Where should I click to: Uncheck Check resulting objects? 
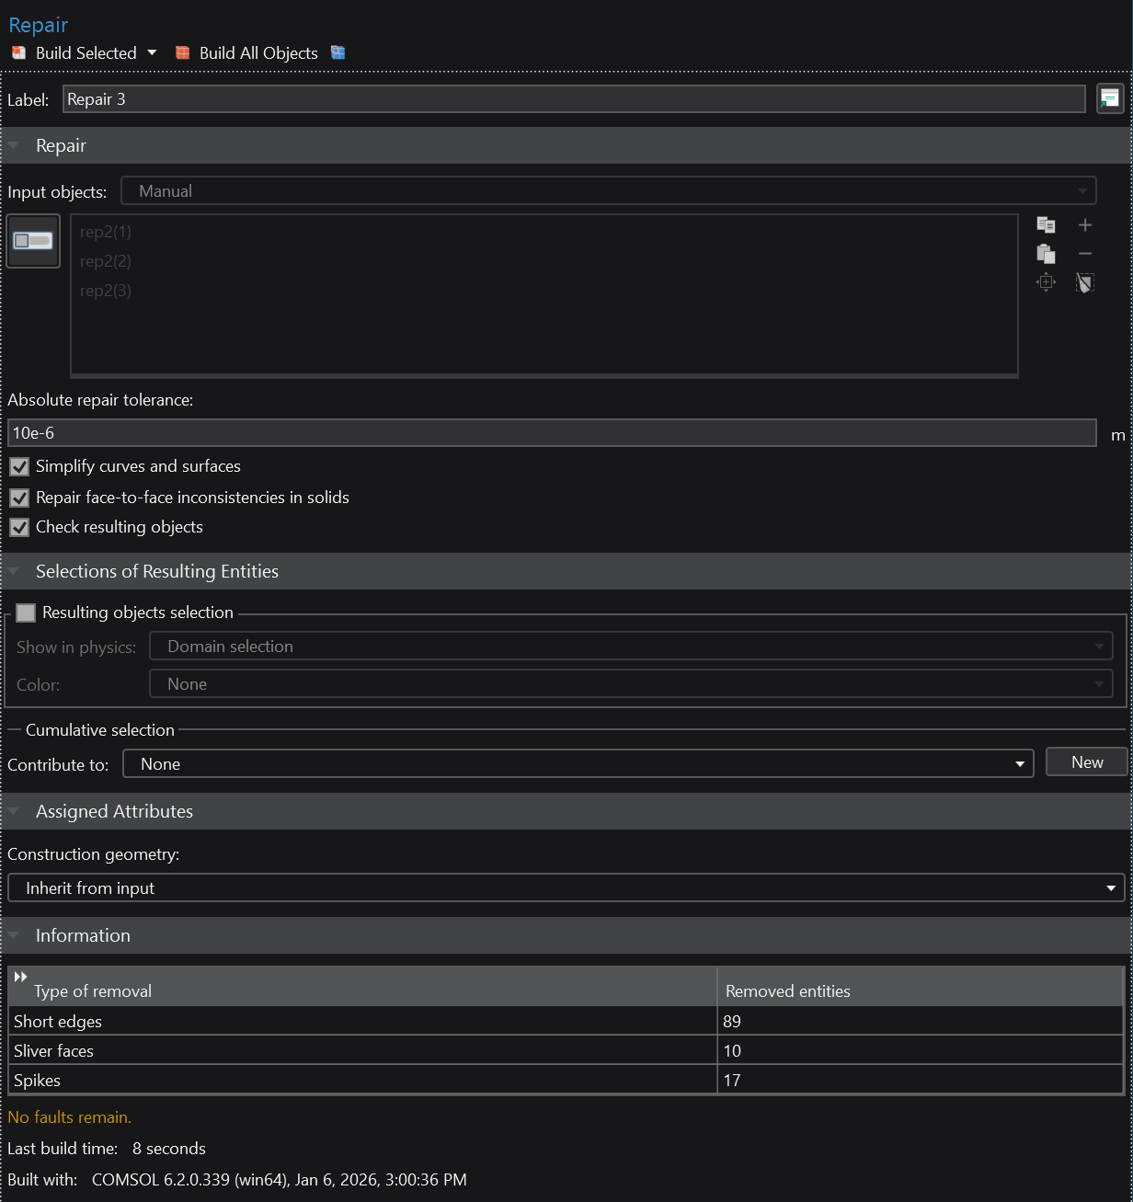pos(19,528)
